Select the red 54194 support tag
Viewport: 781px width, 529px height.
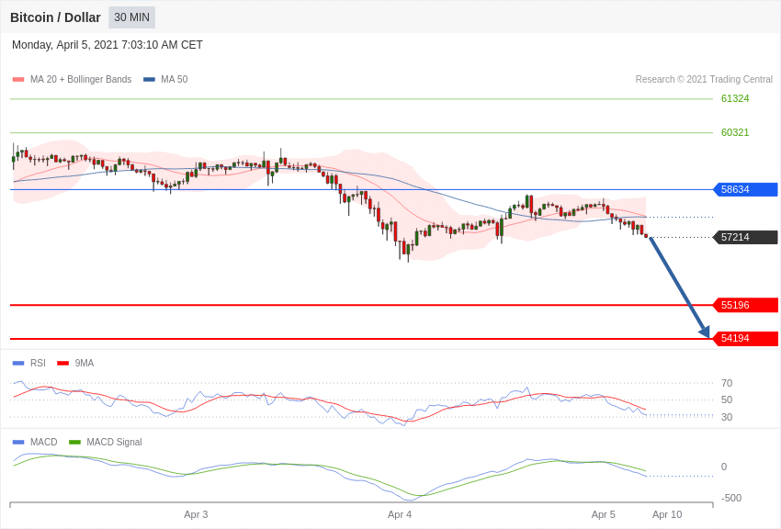(746, 338)
